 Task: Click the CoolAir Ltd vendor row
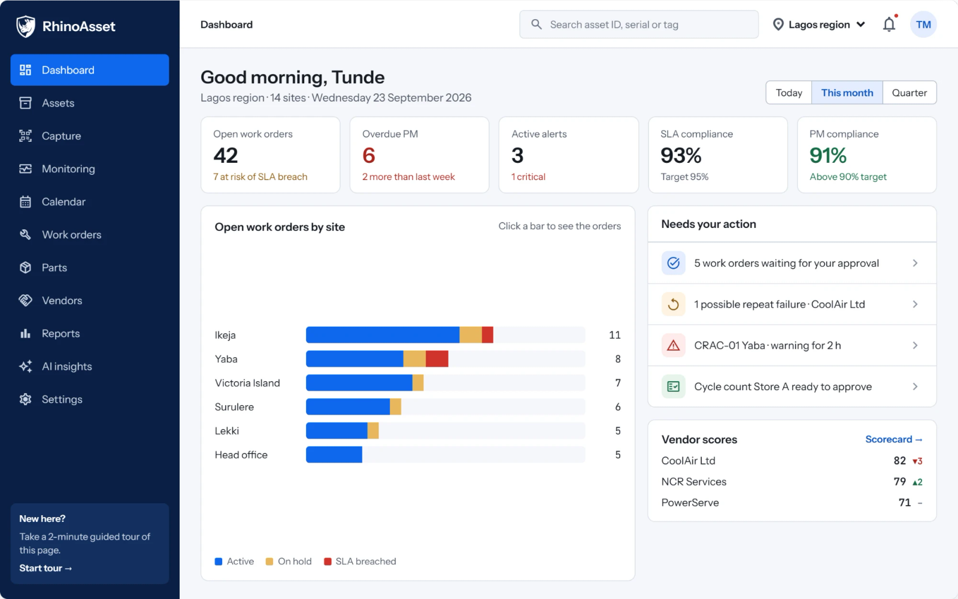(792, 461)
